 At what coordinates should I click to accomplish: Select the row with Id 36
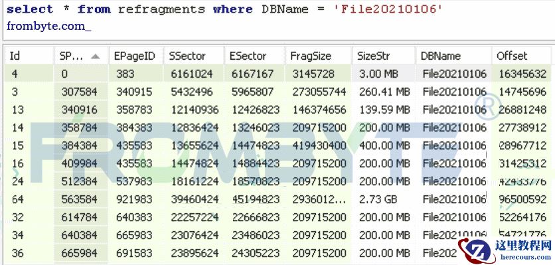point(277,253)
